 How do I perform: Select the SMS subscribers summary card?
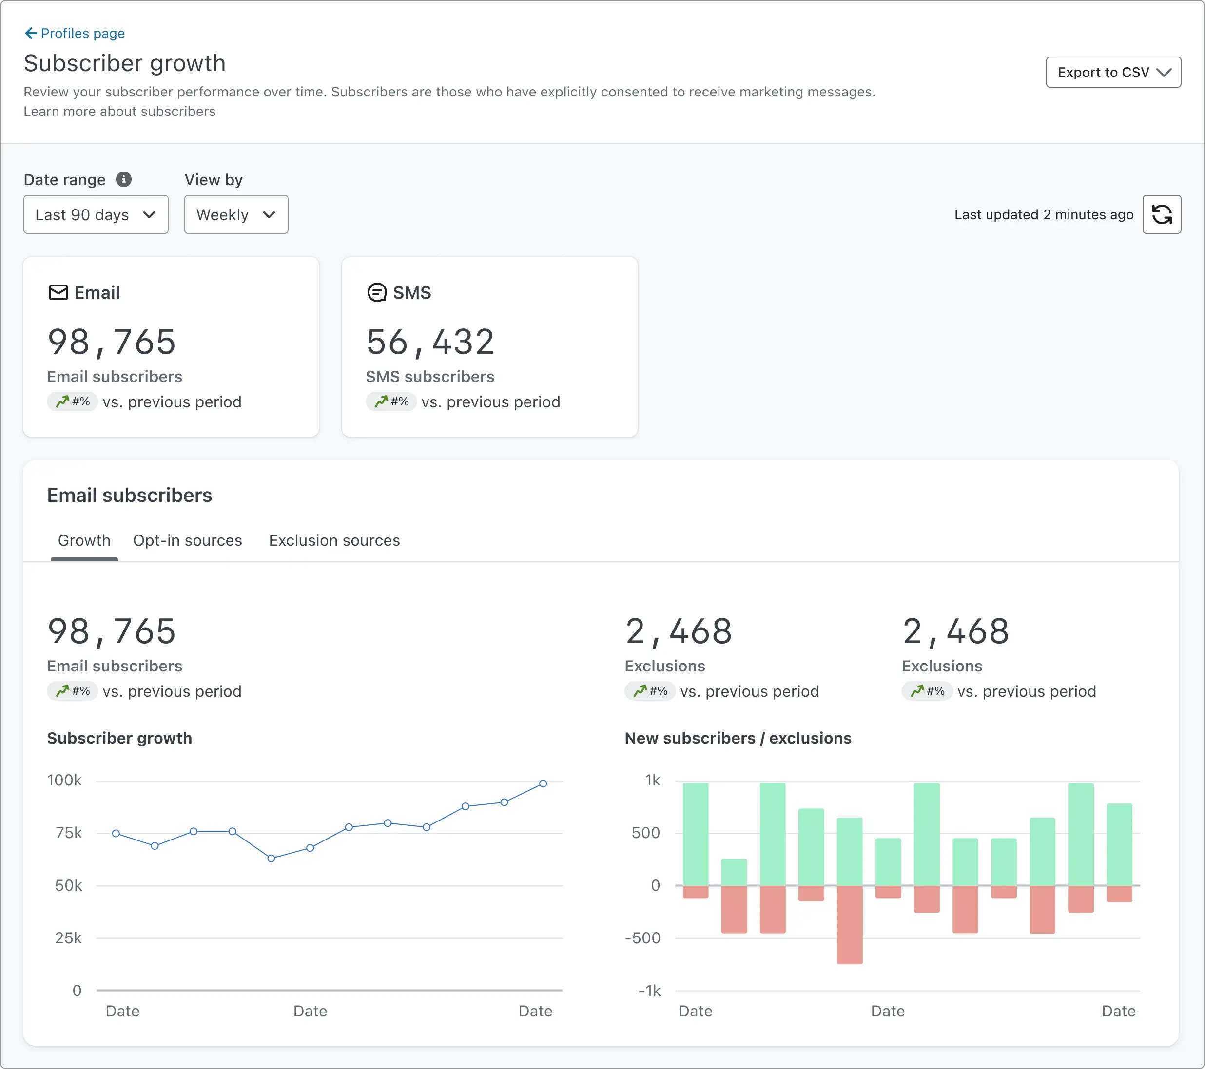click(x=489, y=346)
